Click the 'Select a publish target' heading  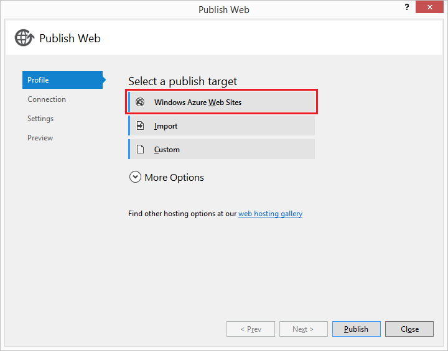[x=182, y=81]
